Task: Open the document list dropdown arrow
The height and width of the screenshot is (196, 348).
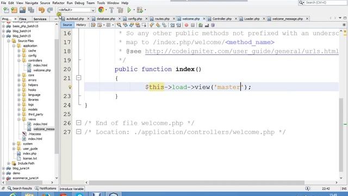Action: point(340,18)
